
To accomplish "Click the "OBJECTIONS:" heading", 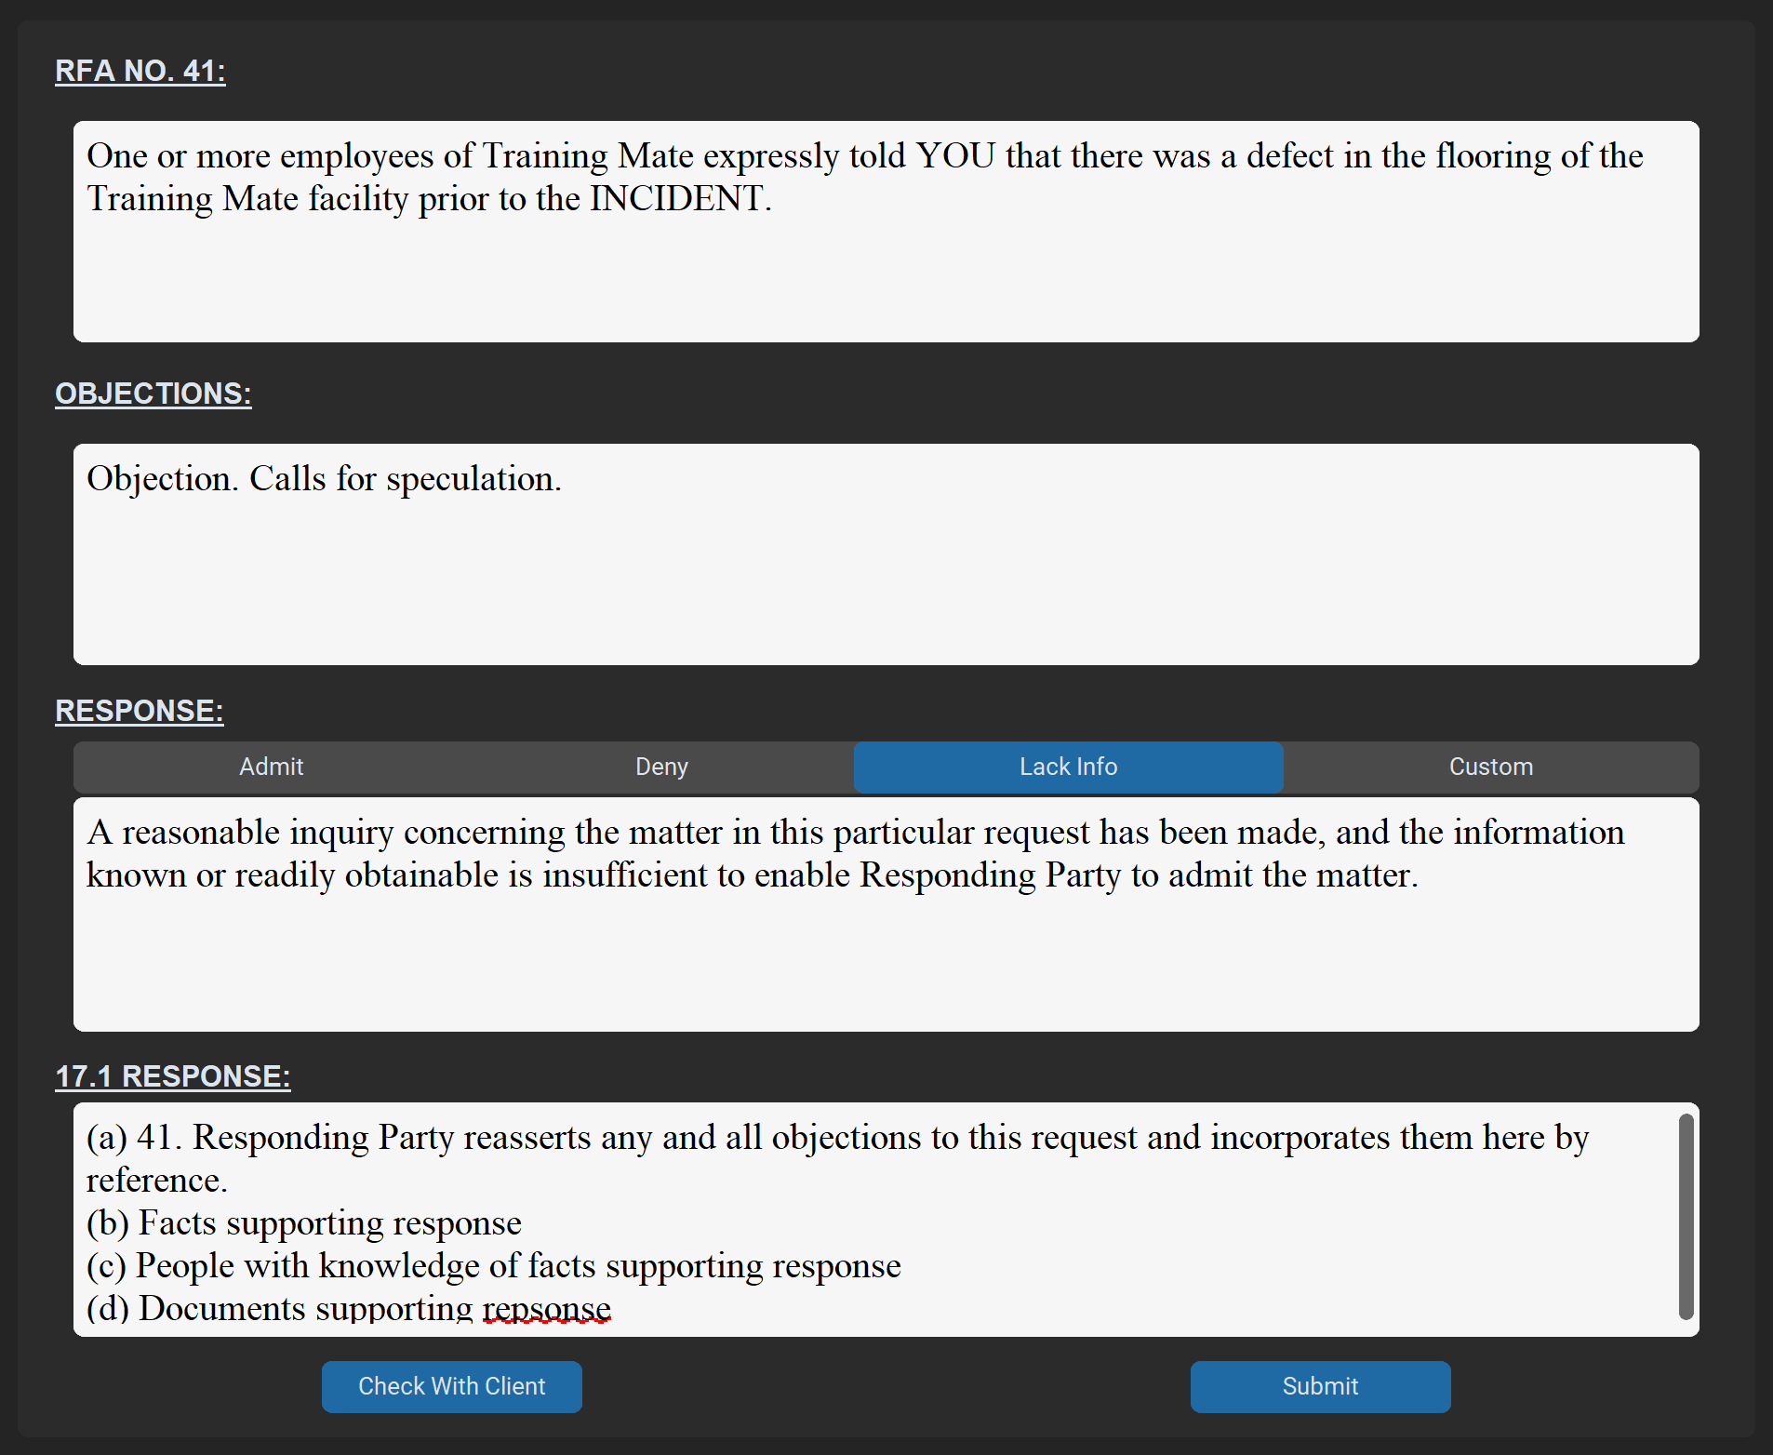I will [x=153, y=394].
